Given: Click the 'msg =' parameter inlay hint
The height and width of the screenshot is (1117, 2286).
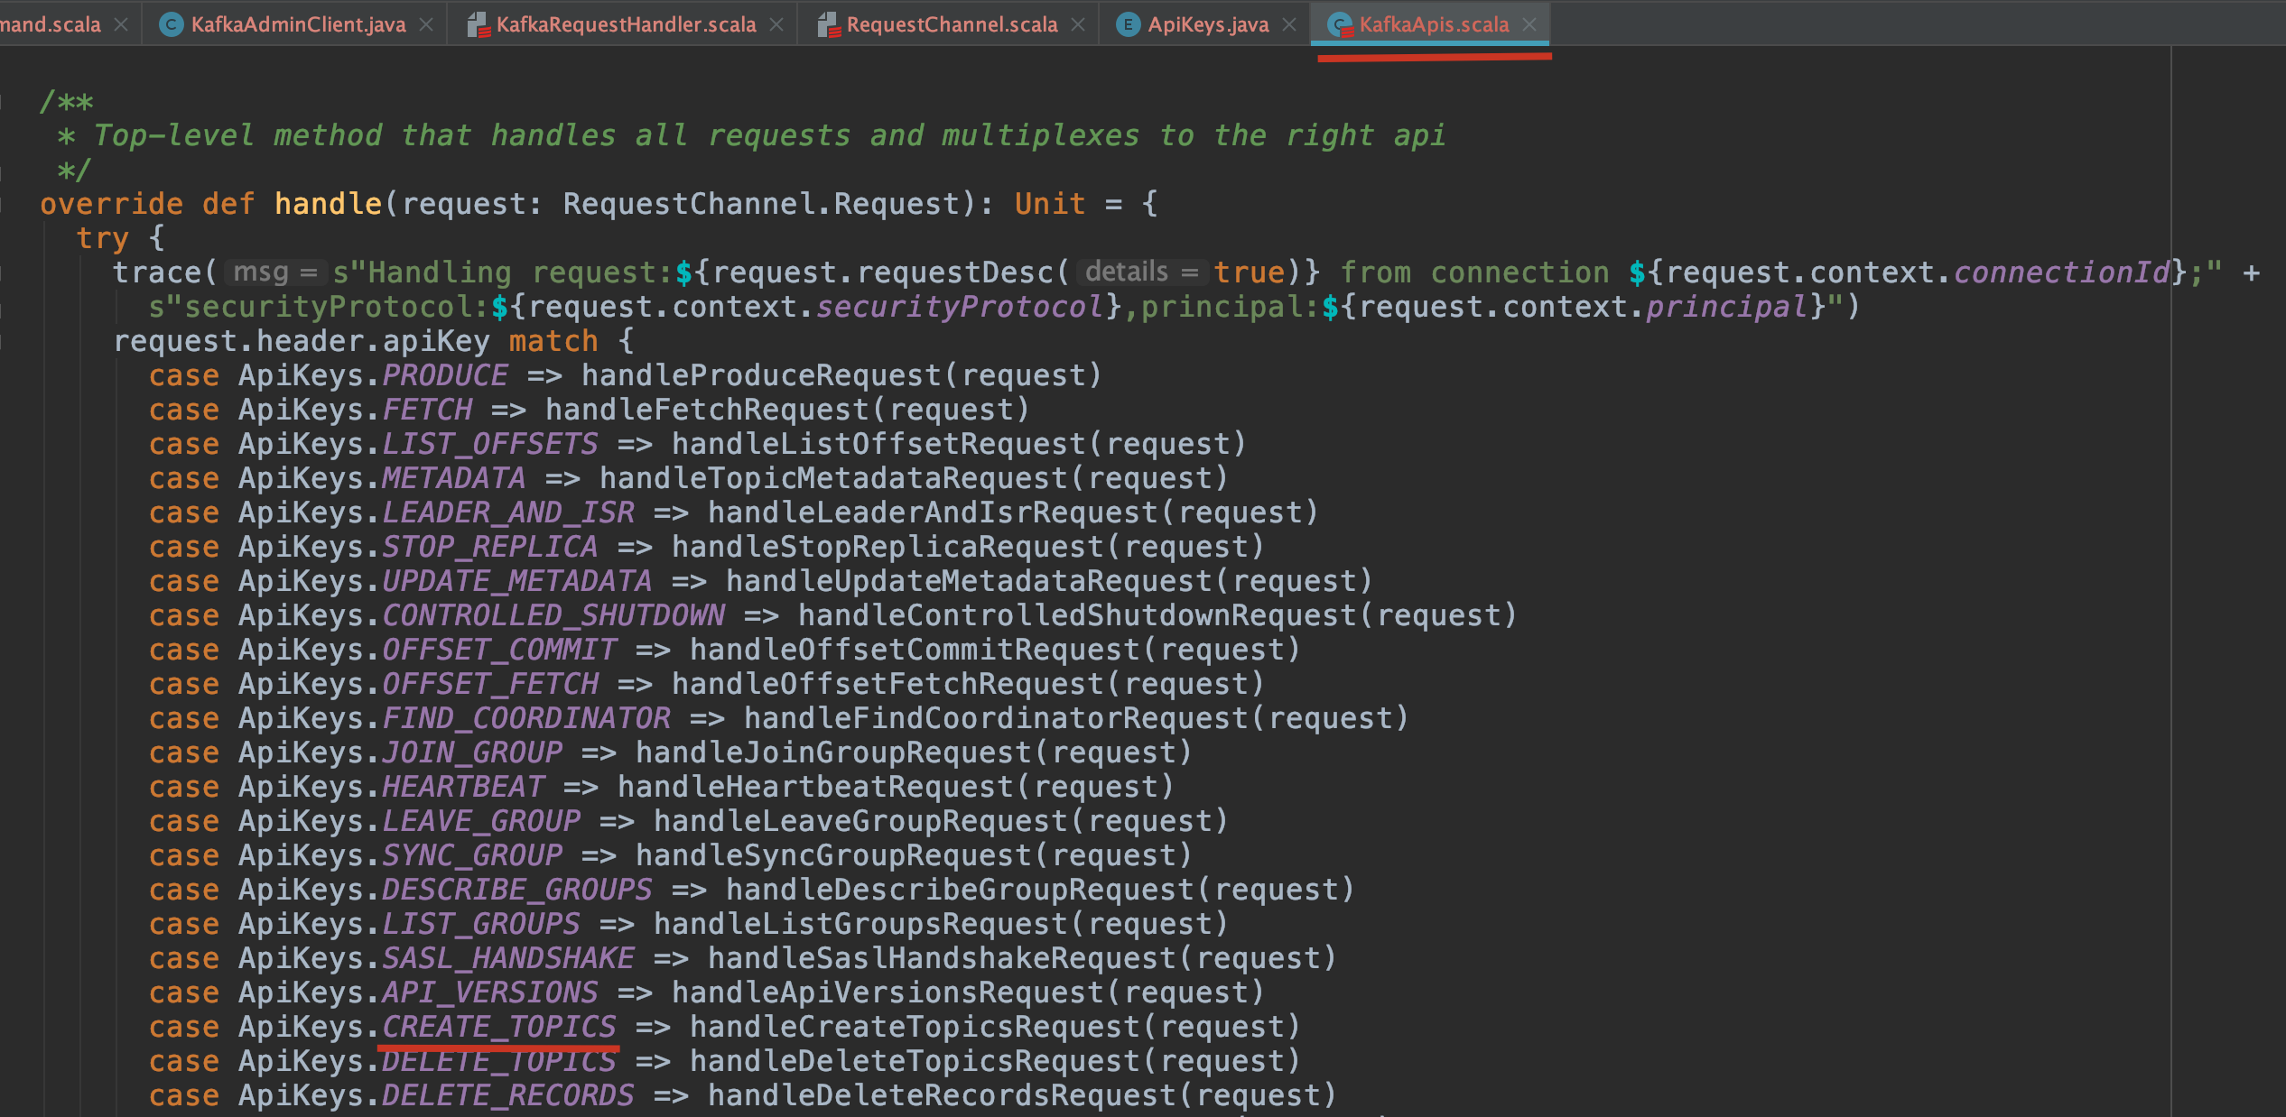Looking at the screenshot, I should pyautogui.click(x=274, y=272).
